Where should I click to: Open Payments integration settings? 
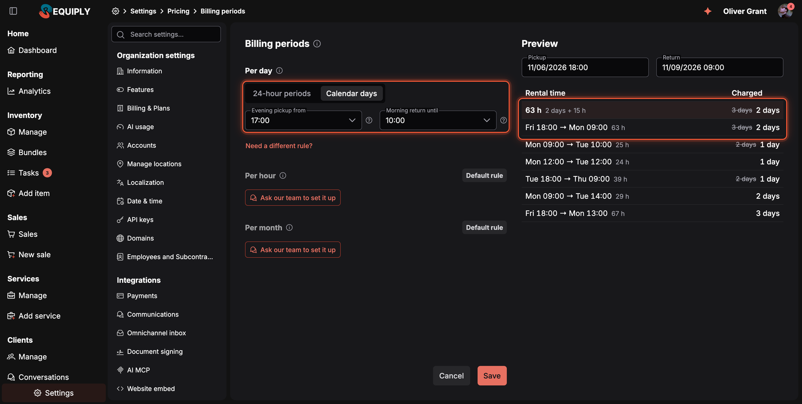pos(137,296)
